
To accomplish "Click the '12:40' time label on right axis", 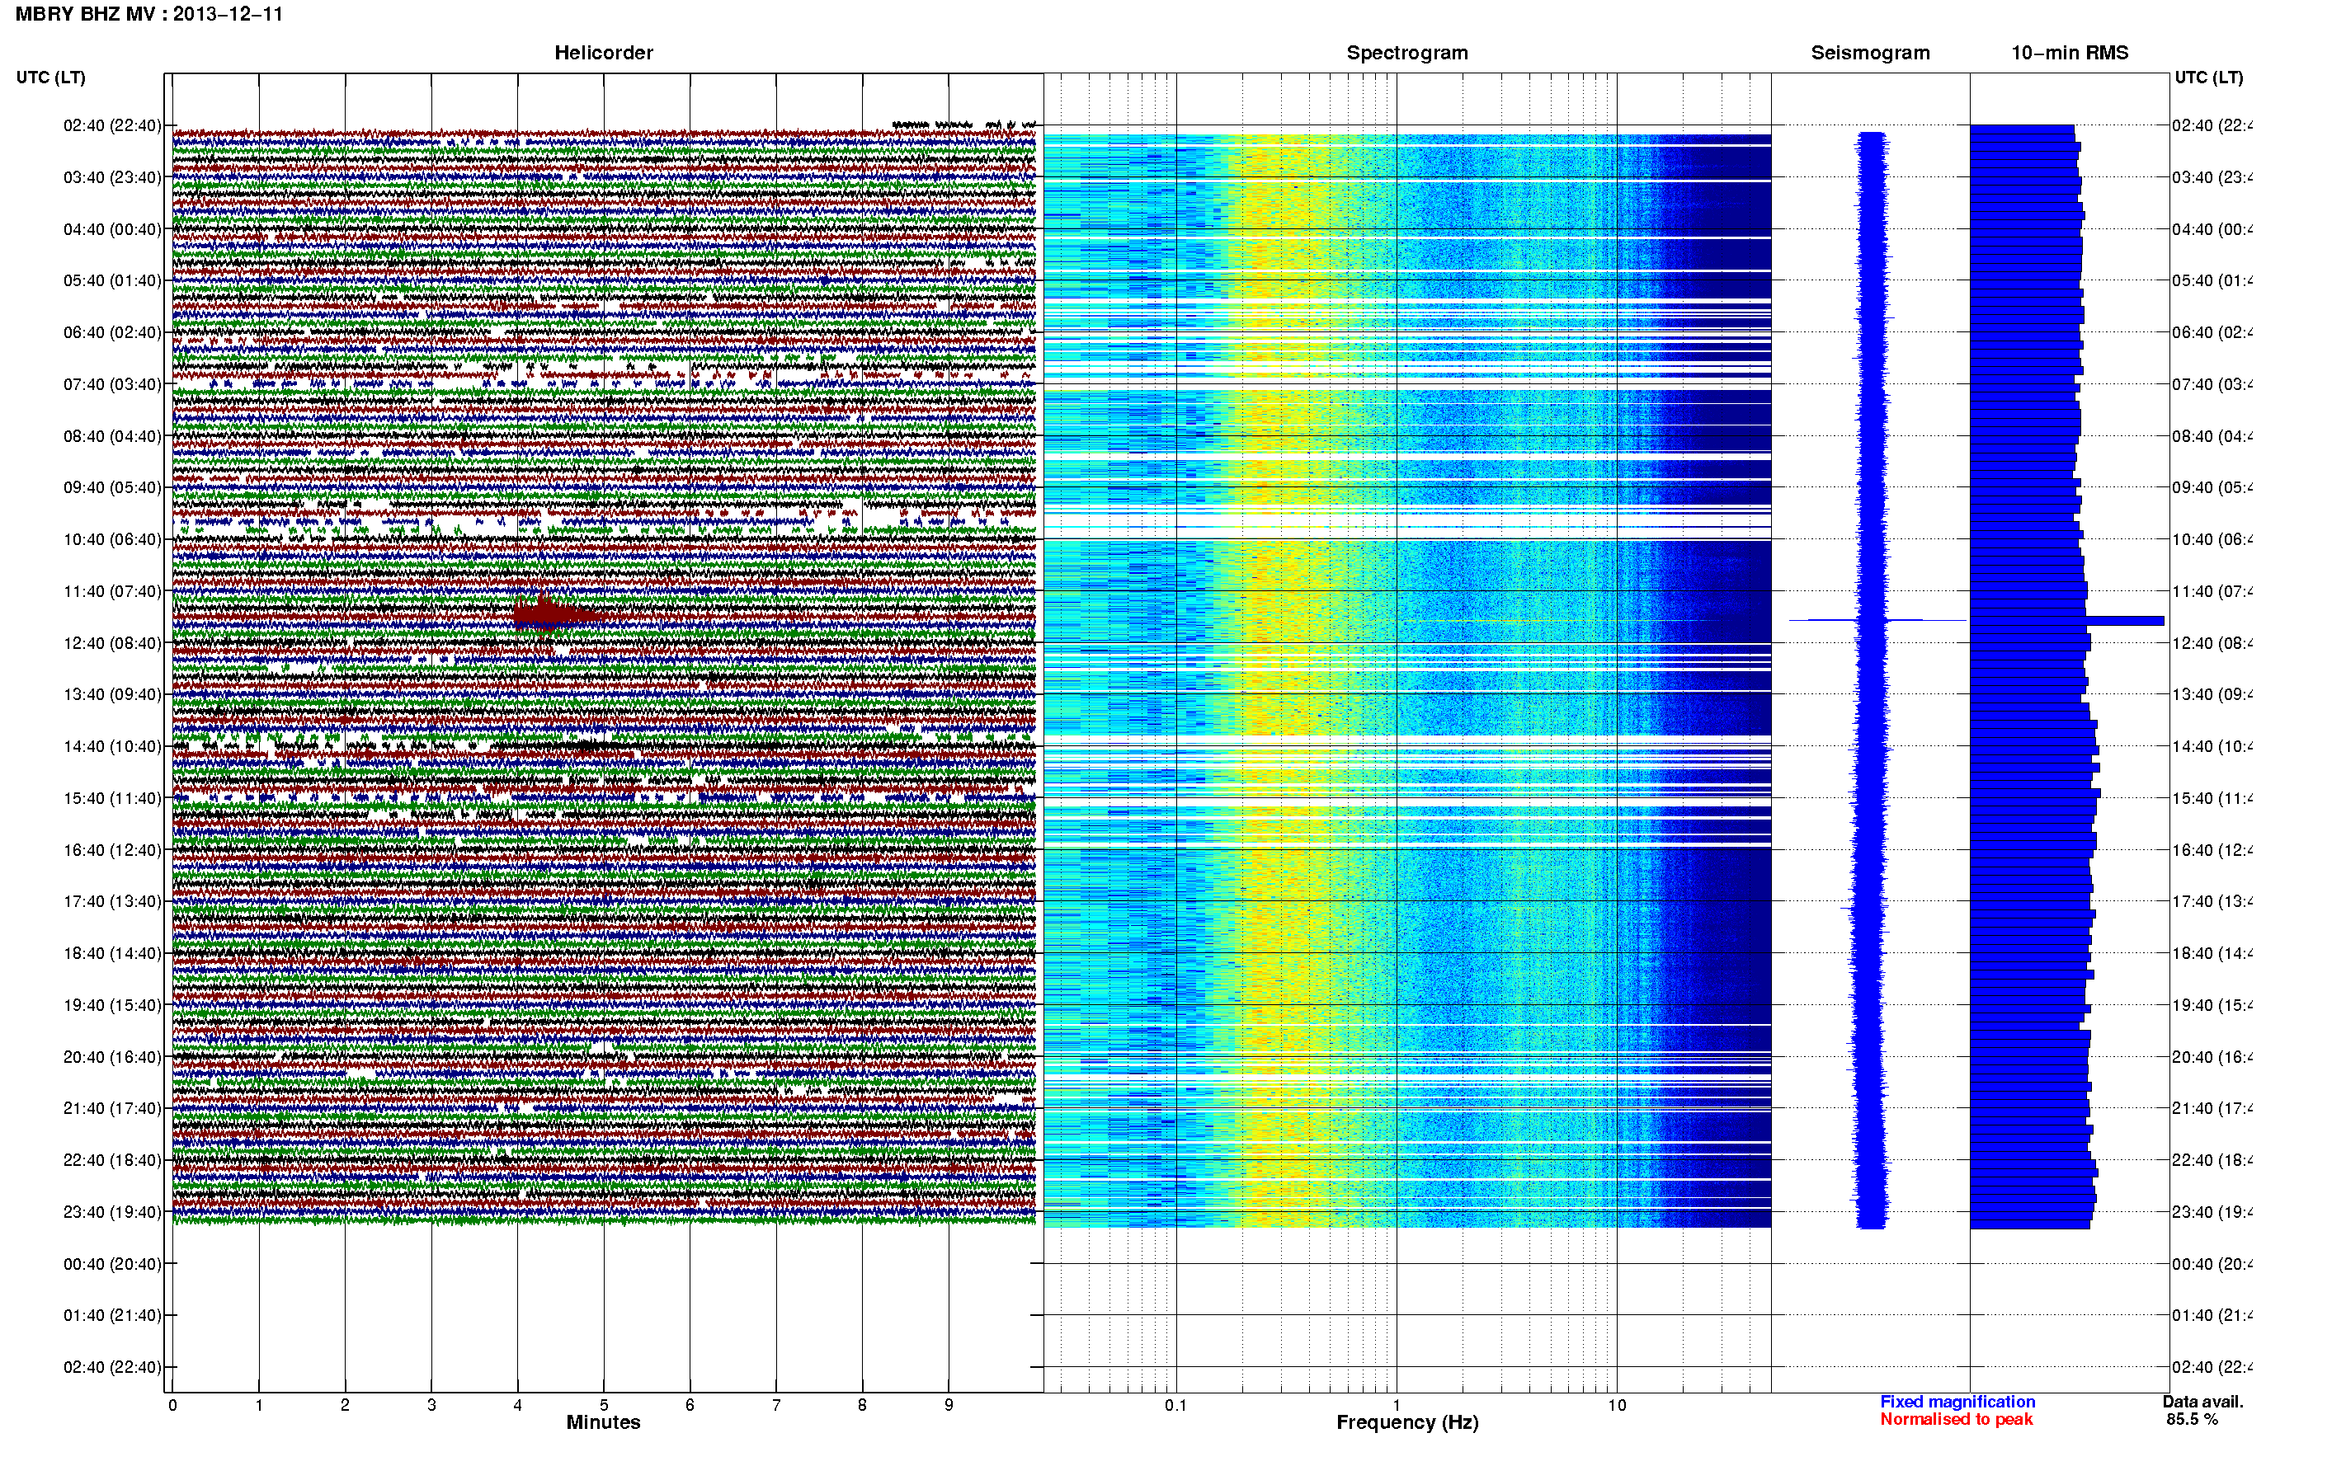I will coord(2212,644).
